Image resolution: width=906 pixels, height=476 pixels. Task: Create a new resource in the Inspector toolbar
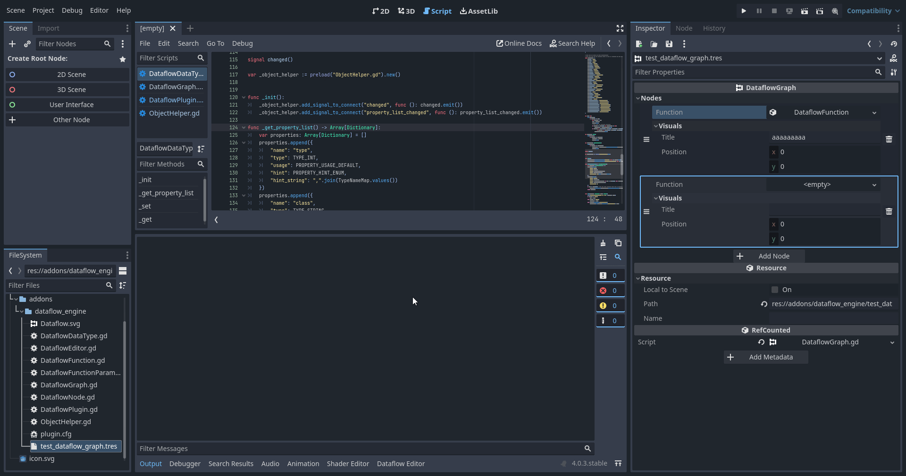638,44
